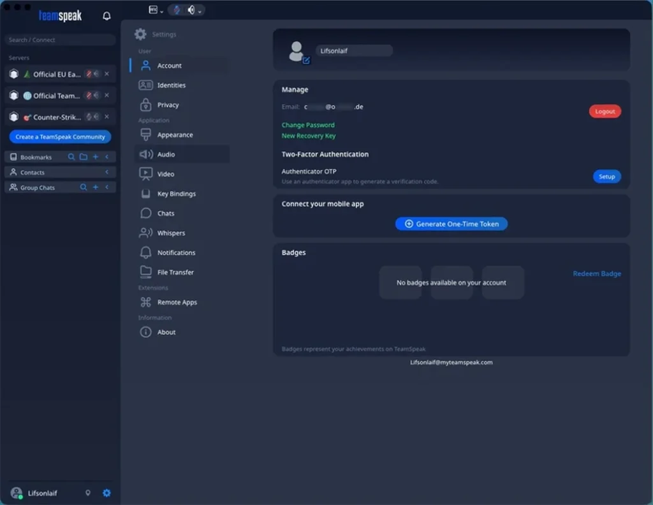Click the red Logout button

(x=605, y=112)
